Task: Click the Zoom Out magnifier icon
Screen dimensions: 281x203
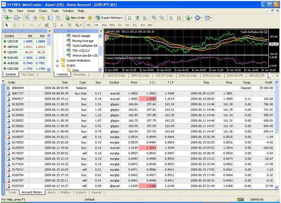Action: (162, 18)
